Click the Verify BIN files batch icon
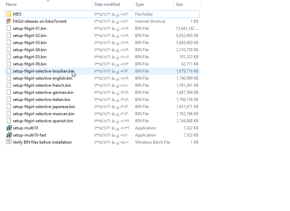 point(9,142)
